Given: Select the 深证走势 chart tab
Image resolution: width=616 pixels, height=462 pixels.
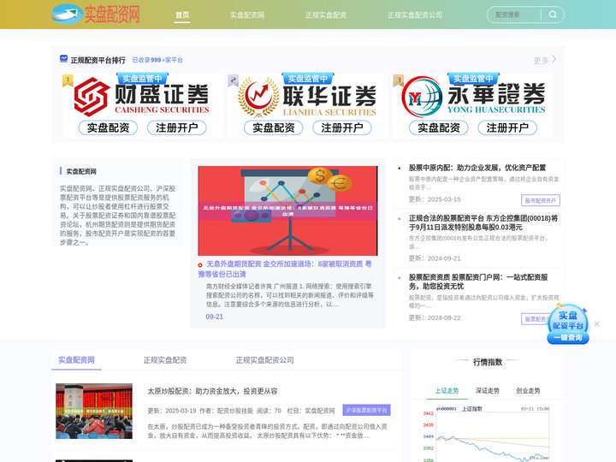Looking at the screenshot, I should pyautogui.click(x=488, y=390).
